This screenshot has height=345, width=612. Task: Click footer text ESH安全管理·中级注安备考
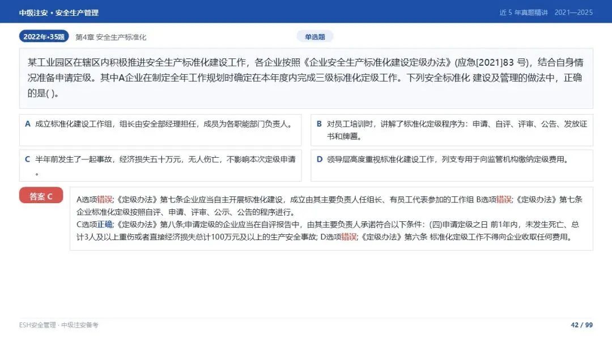(x=58, y=325)
